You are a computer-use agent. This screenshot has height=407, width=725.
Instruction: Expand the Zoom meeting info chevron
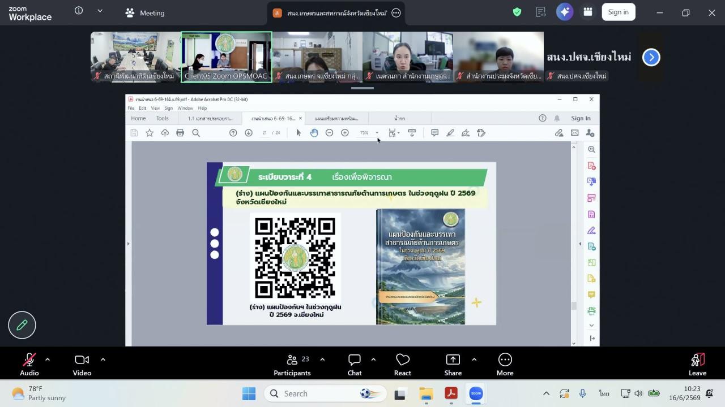(x=100, y=11)
